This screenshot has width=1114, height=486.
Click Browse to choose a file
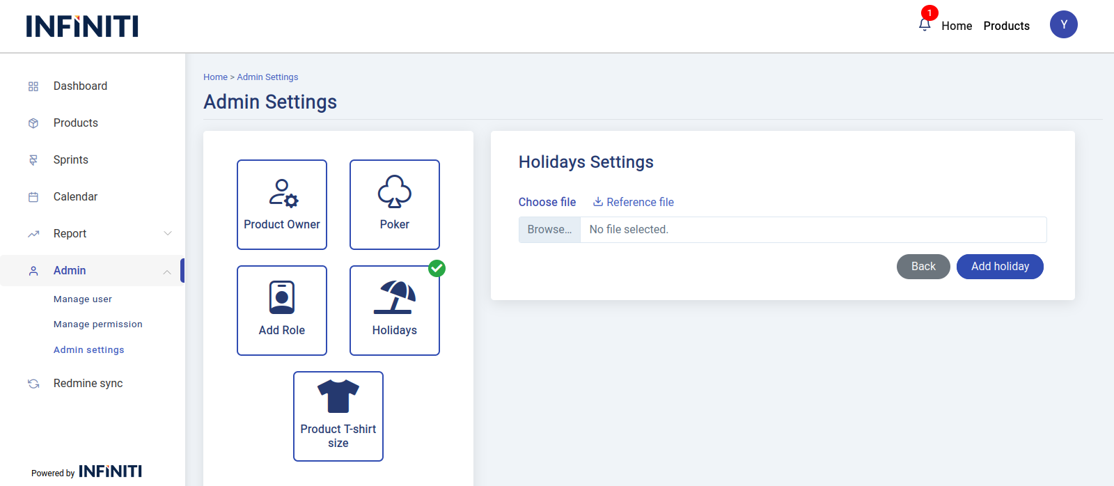click(x=549, y=230)
